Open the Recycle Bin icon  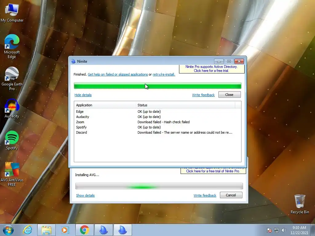tap(300, 204)
